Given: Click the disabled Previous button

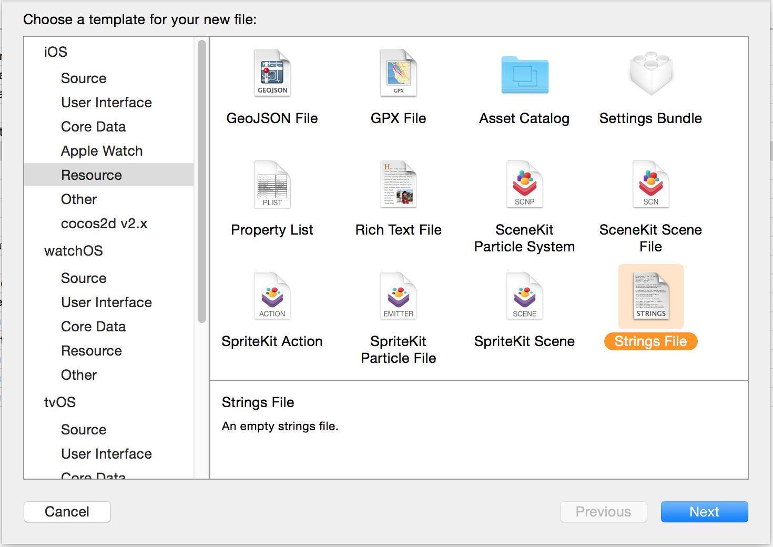Looking at the screenshot, I should pos(603,512).
